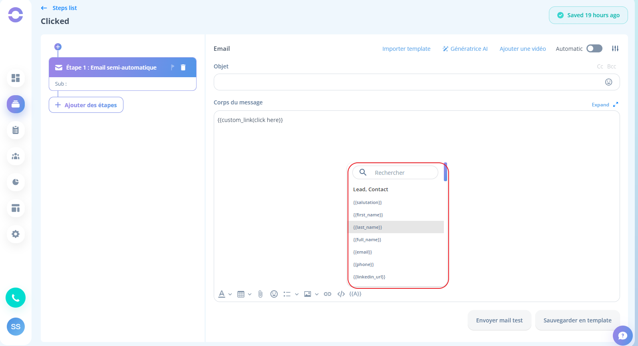Screen dimensions: 638x346
Task: Click Ajouter une vidéo
Action: click(x=523, y=49)
